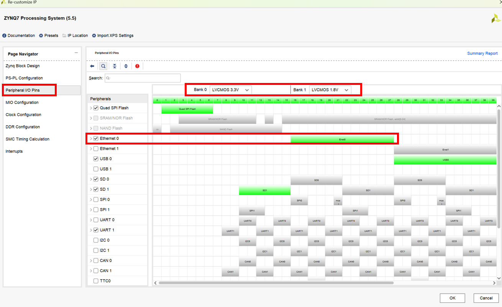Select Peripheral I/O Pins page

click(23, 90)
